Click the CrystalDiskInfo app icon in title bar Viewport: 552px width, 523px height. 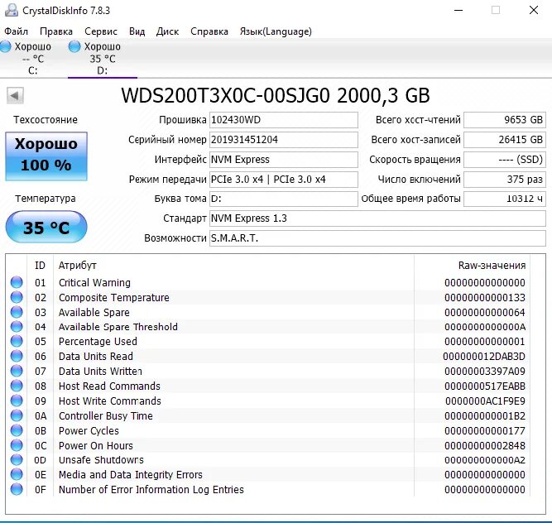click(x=12, y=10)
